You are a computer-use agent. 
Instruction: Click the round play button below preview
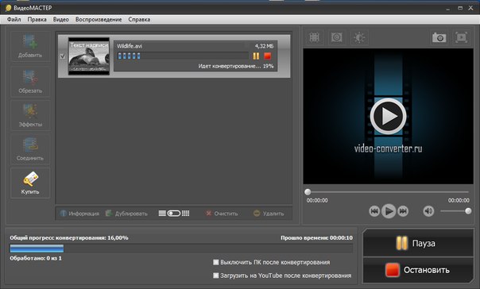(389, 211)
